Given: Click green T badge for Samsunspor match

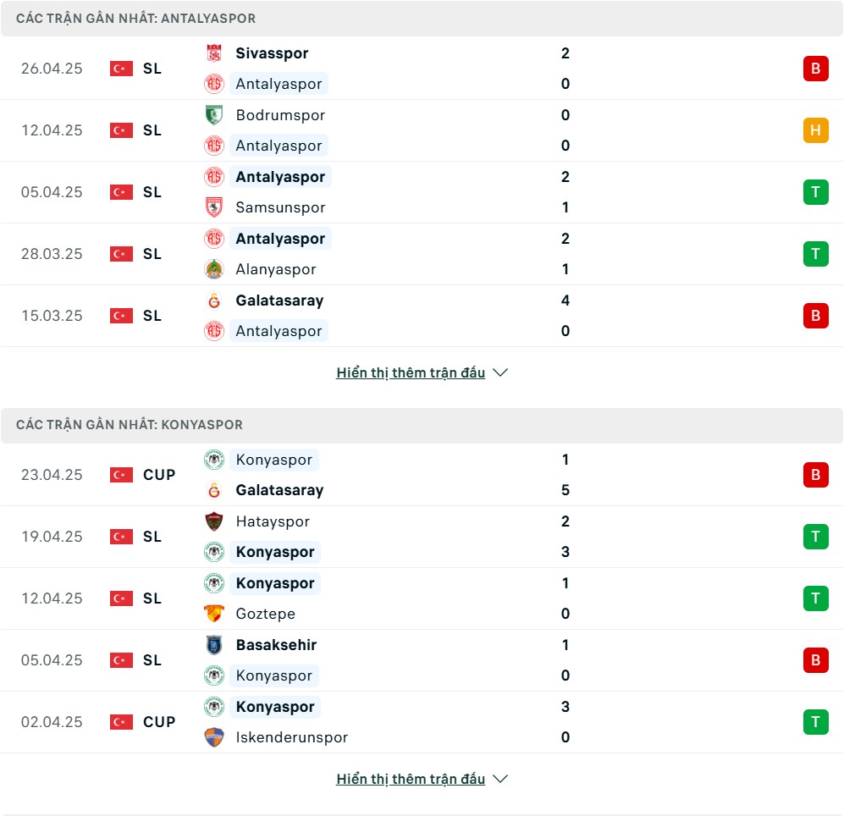Looking at the screenshot, I should [x=815, y=192].
